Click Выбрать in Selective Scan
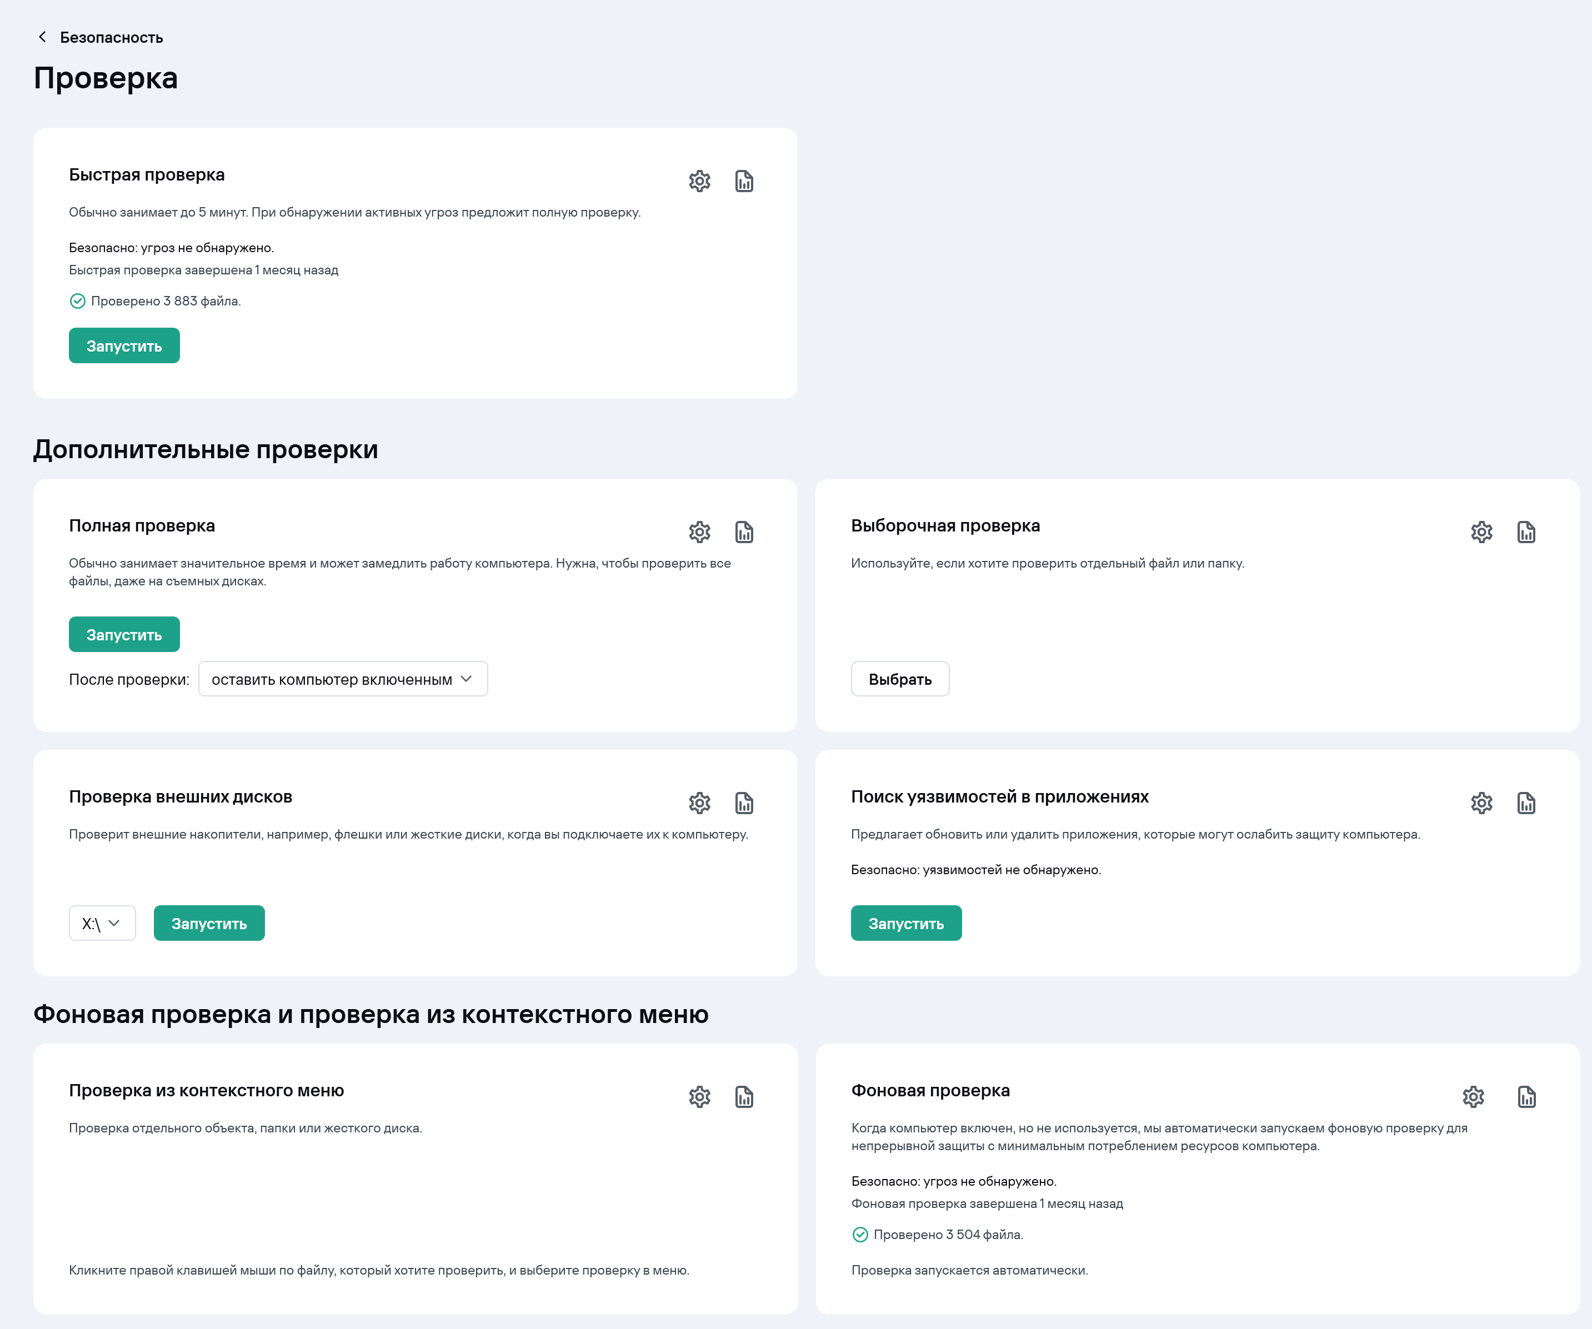 pos(899,679)
